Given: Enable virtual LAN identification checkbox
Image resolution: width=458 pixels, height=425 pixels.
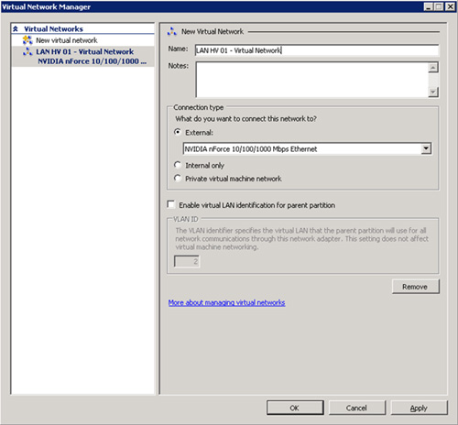Looking at the screenshot, I should [171, 204].
